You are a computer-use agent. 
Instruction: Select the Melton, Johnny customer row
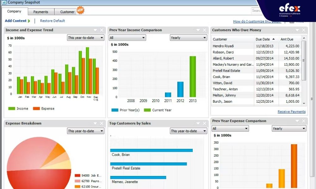[257, 95]
